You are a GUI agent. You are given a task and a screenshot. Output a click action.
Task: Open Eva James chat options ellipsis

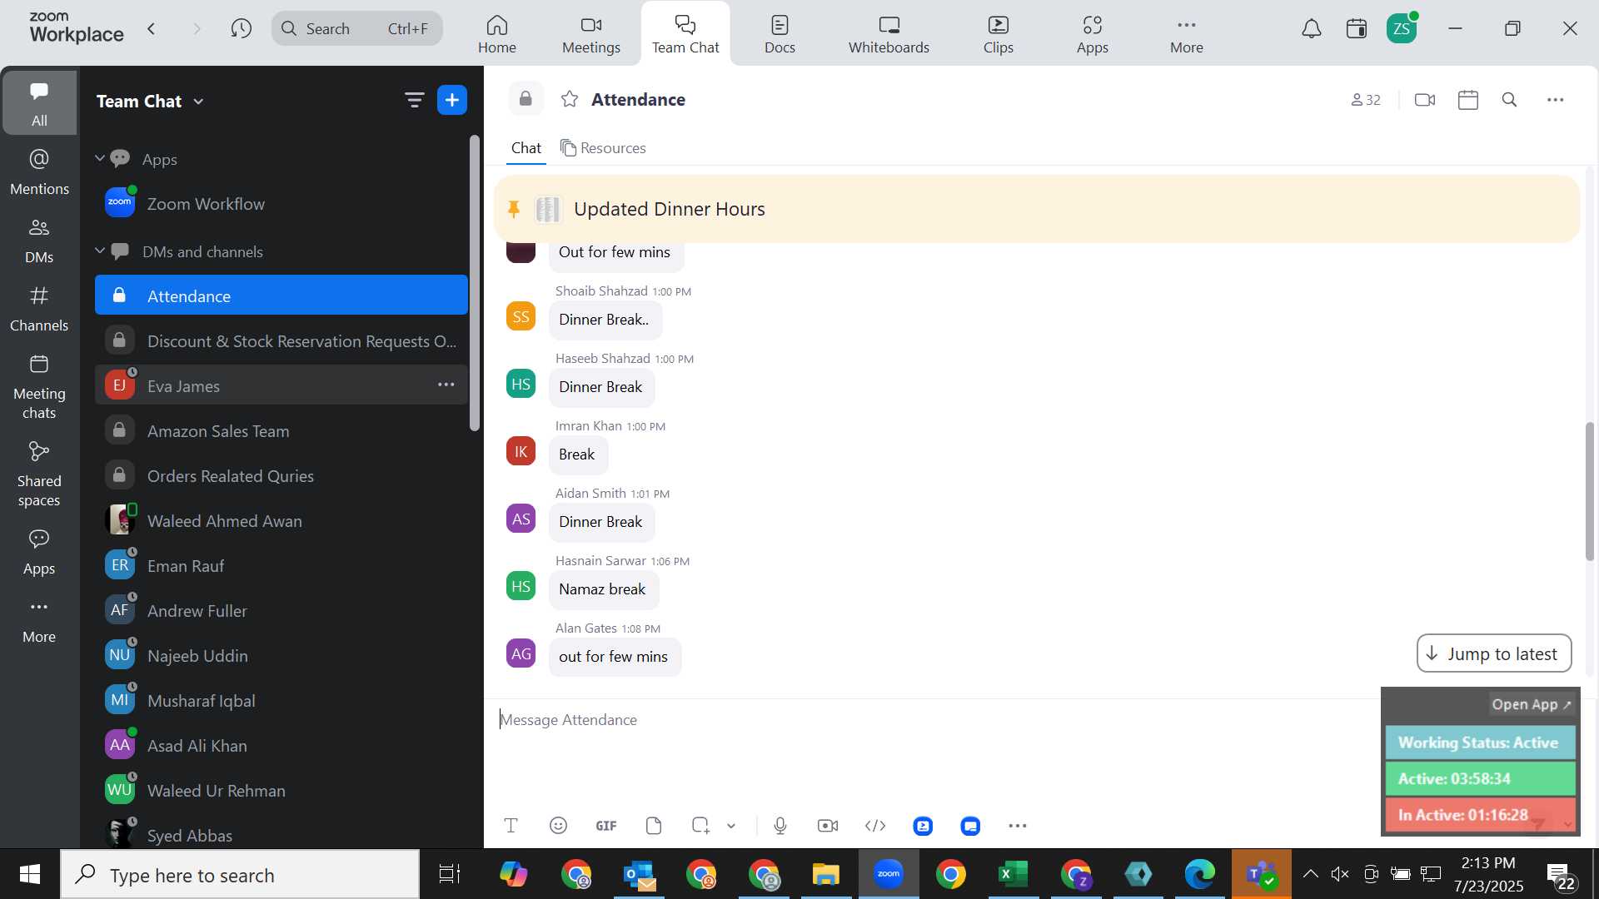point(446,385)
